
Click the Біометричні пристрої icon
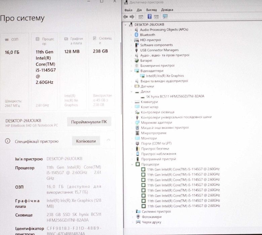(137, 66)
